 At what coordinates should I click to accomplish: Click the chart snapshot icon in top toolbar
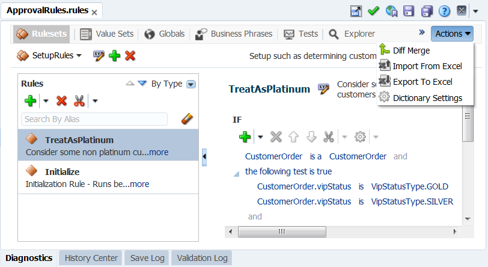pos(356,11)
